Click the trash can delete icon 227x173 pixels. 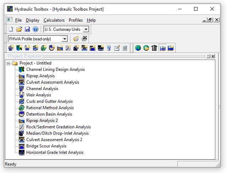coord(154,48)
